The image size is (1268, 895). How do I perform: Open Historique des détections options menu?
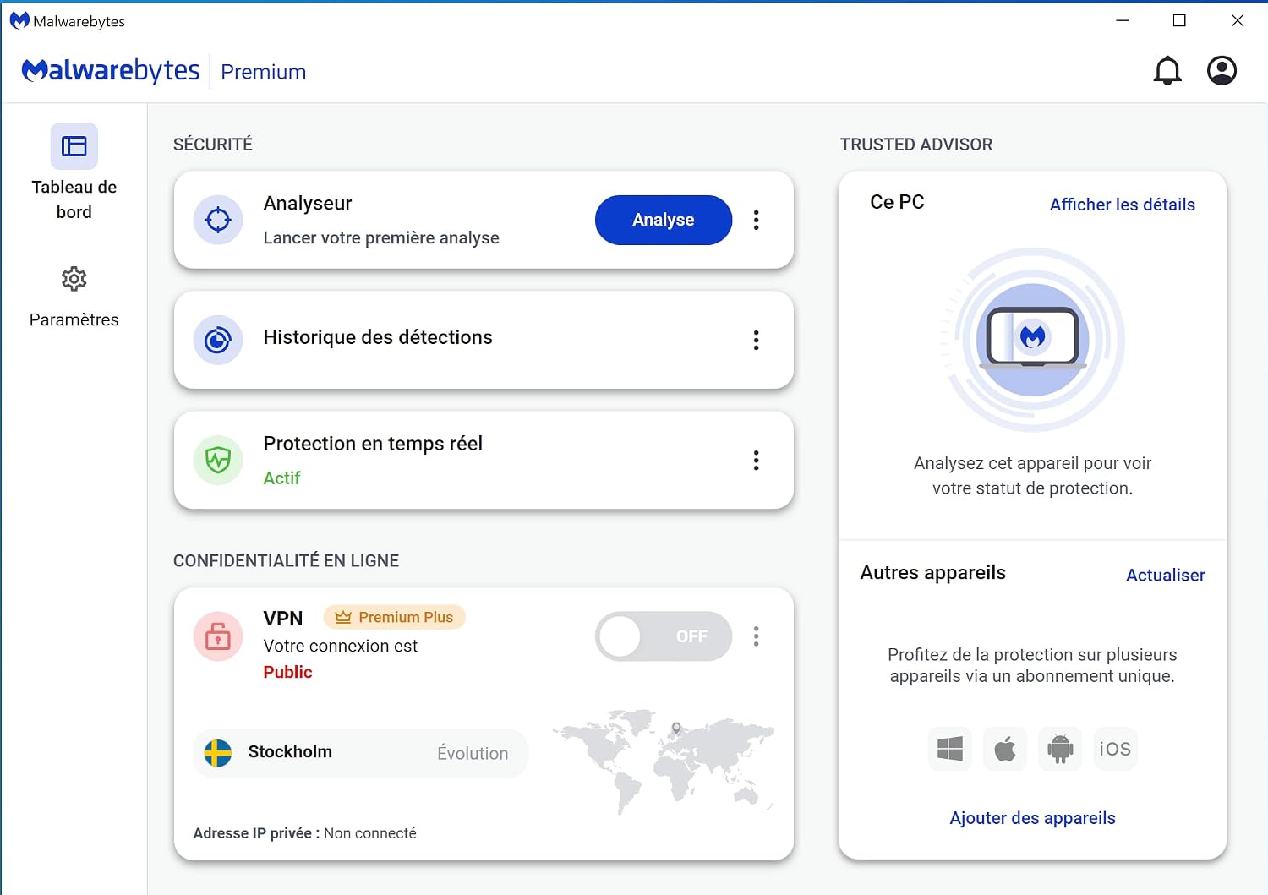(x=756, y=340)
